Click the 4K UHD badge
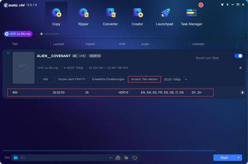 [79, 56]
